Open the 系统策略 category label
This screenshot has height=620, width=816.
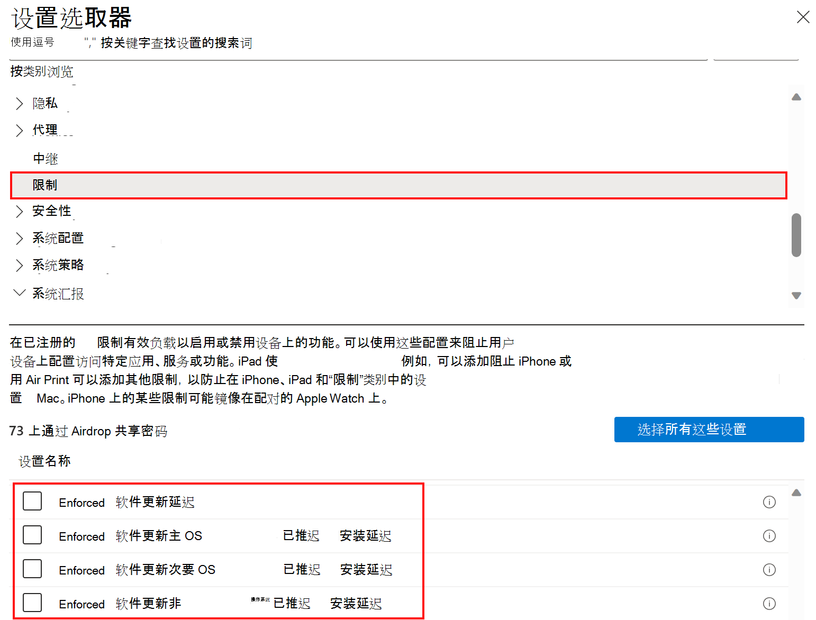click(x=58, y=265)
